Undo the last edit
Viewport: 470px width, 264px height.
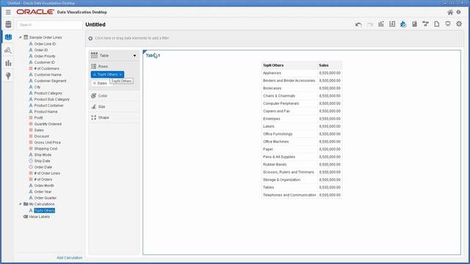point(358,24)
